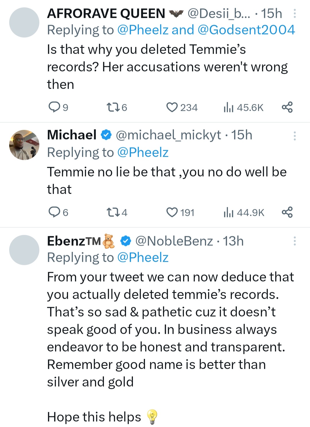This screenshot has width=310, height=427.
Task: Reply to Michael's tweet
Action: tap(54, 212)
